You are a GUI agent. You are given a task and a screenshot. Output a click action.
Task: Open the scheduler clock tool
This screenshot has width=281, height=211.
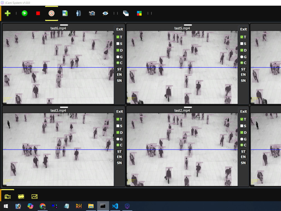click(51, 13)
